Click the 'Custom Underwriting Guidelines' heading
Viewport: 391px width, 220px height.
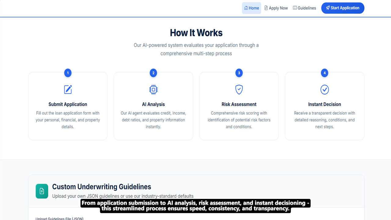[101, 187]
